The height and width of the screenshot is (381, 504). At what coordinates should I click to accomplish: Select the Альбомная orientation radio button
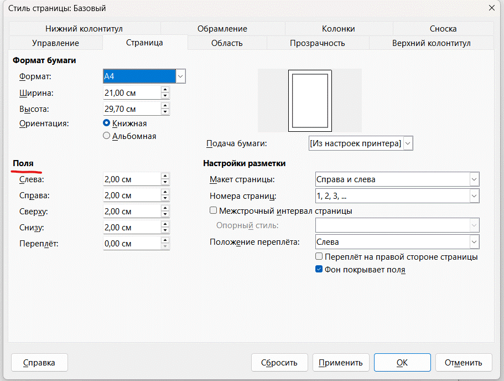[107, 136]
